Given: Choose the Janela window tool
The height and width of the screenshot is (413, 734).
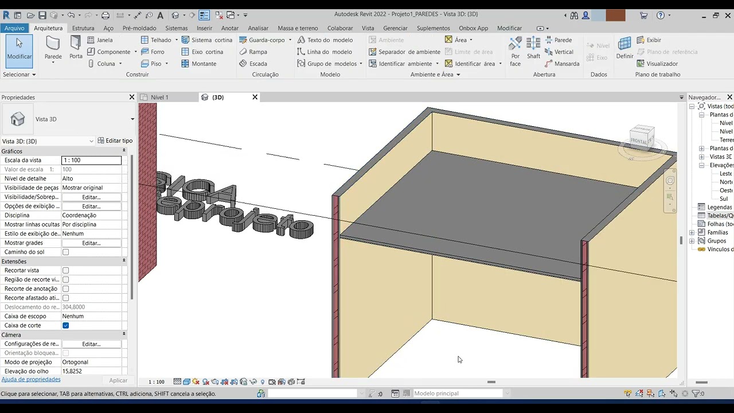Looking at the screenshot, I should [x=100, y=40].
